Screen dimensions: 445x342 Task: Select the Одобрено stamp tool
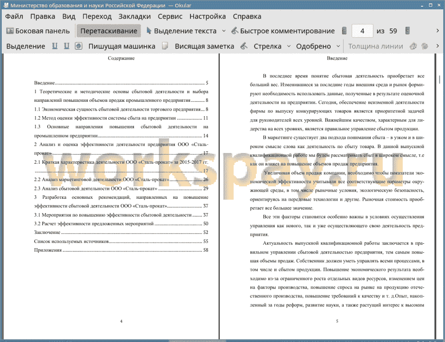[313, 46]
